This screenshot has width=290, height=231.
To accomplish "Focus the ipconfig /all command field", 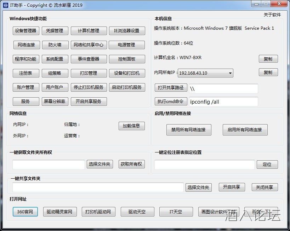I will tap(223, 102).
